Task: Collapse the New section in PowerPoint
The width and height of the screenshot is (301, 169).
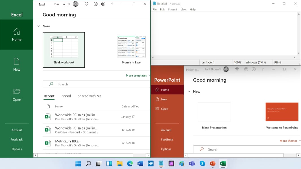Action: [189, 92]
